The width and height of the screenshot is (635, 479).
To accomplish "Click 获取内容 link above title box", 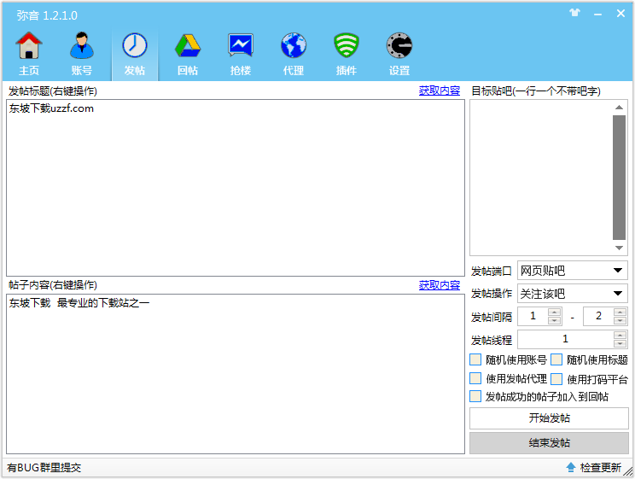I will 440,91.
